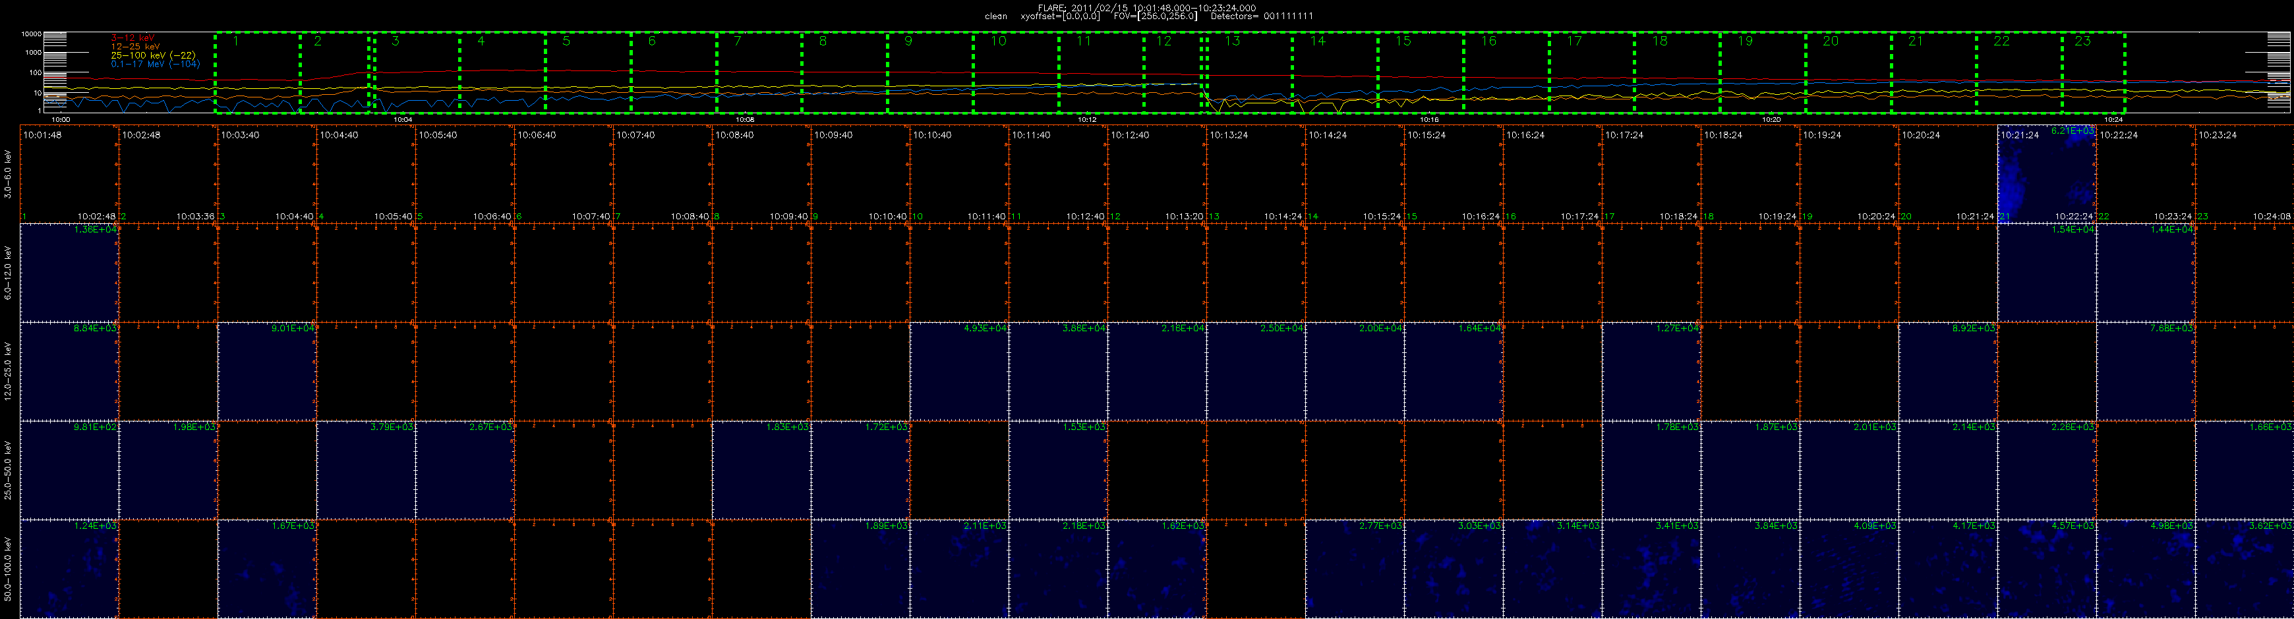Select time interval 19 in the lightcurve
This screenshot has width=2294, height=619.
pos(1762,73)
